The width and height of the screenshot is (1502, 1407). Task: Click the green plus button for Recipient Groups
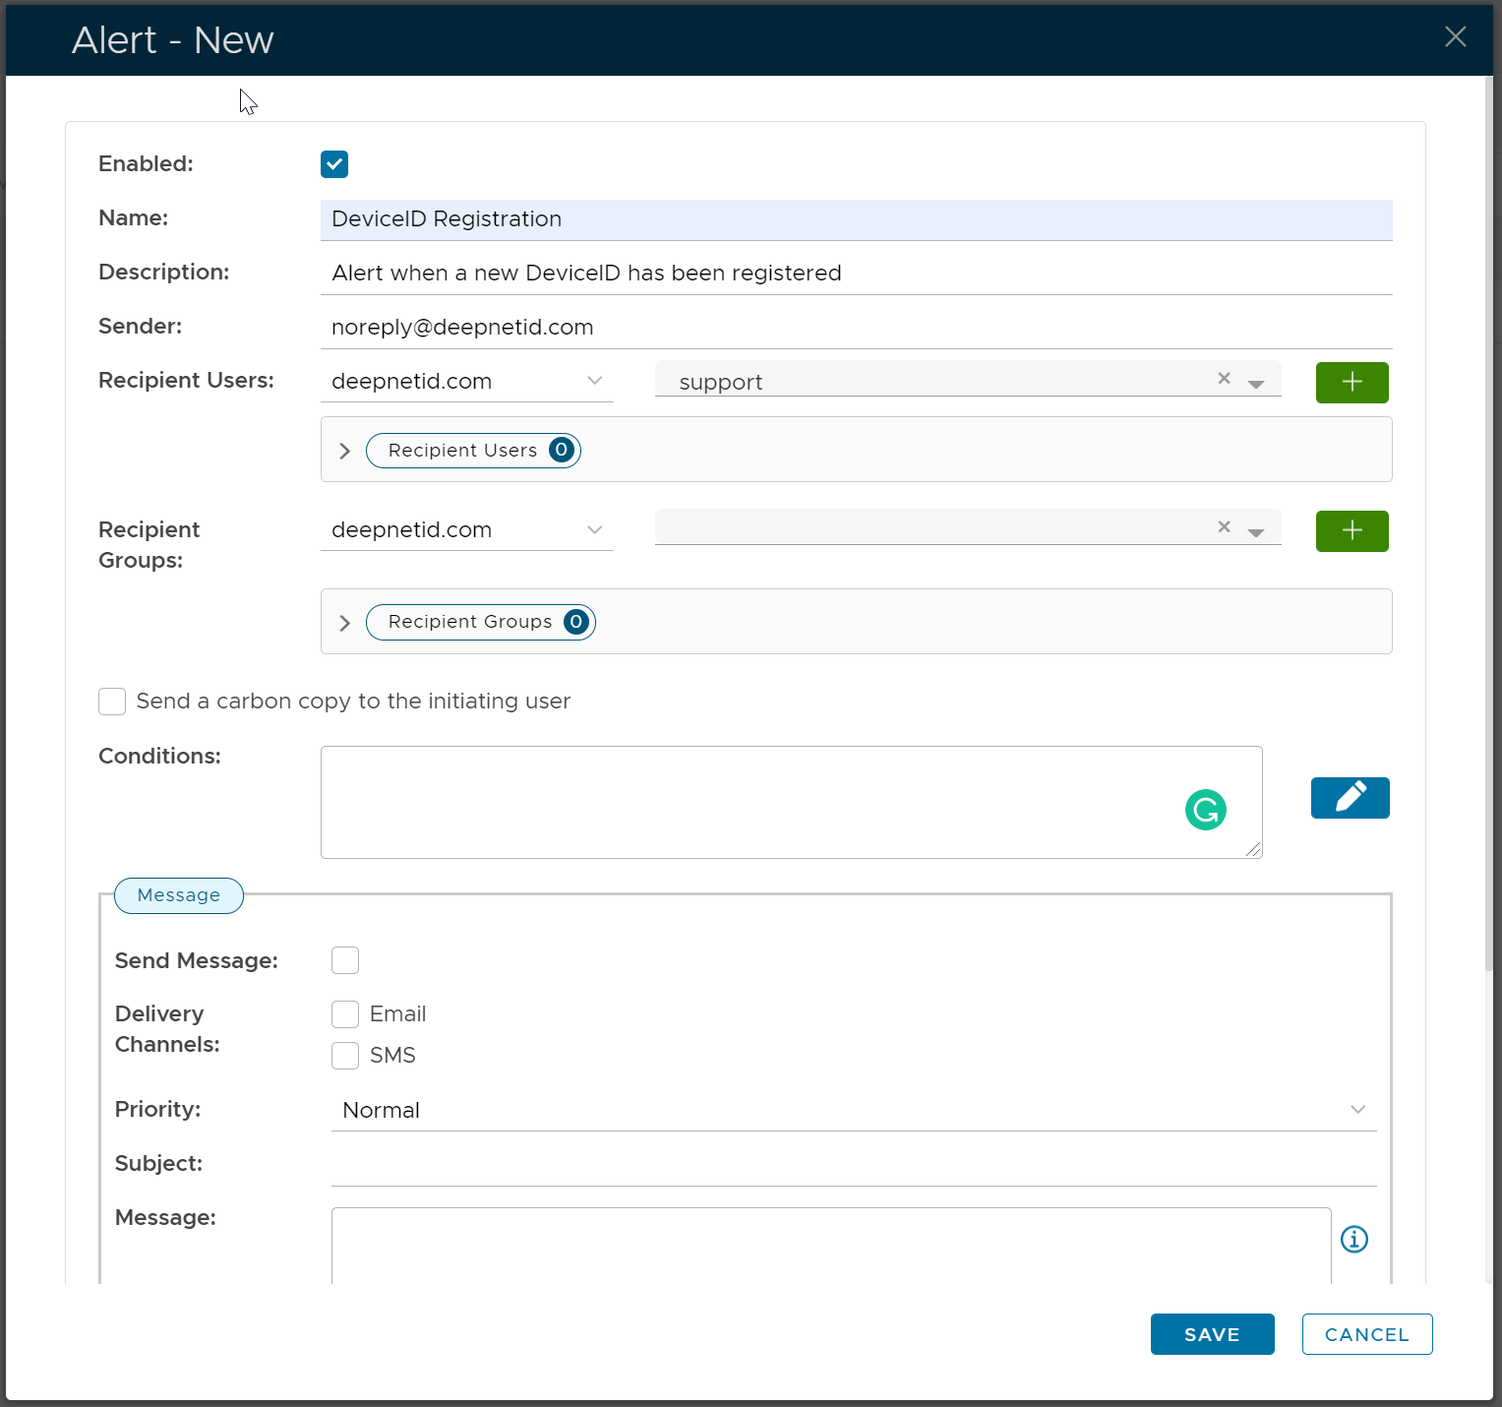pyautogui.click(x=1352, y=531)
